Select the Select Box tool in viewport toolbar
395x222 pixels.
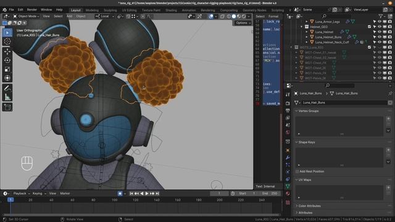[7, 33]
